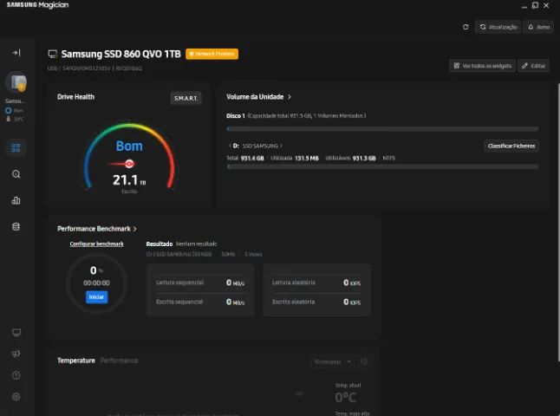Open the Atualização update button
Viewport: 560px width, 416px height.
[x=498, y=27]
